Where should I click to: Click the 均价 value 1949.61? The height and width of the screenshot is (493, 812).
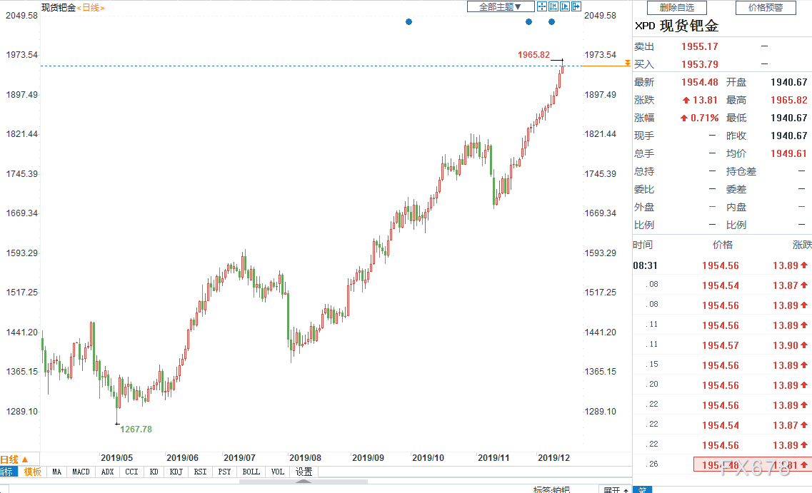[x=788, y=153]
